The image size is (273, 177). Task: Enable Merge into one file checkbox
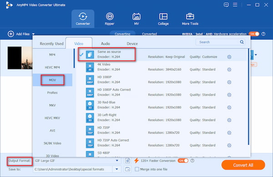pos(137,169)
